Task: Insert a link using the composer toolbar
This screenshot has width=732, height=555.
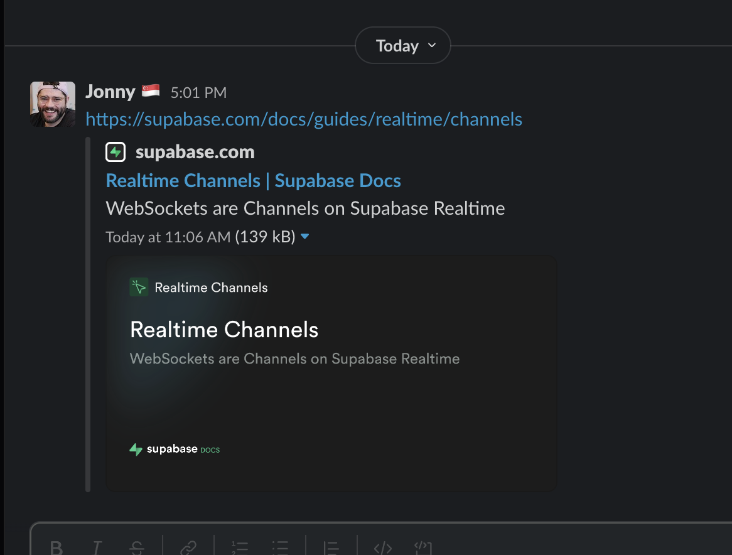Action: (188, 546)
